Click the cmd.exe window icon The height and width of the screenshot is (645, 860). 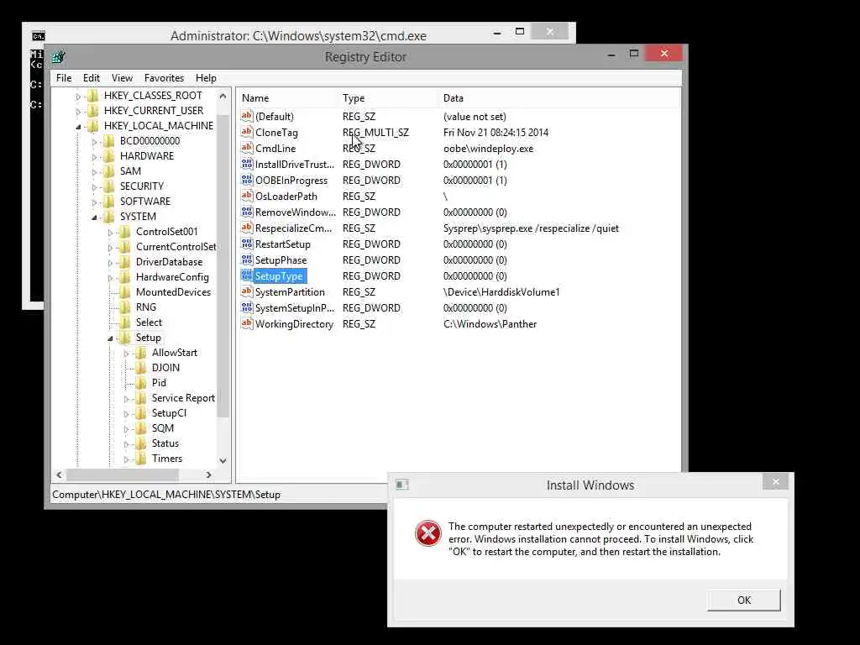click(x=38, y=36)
